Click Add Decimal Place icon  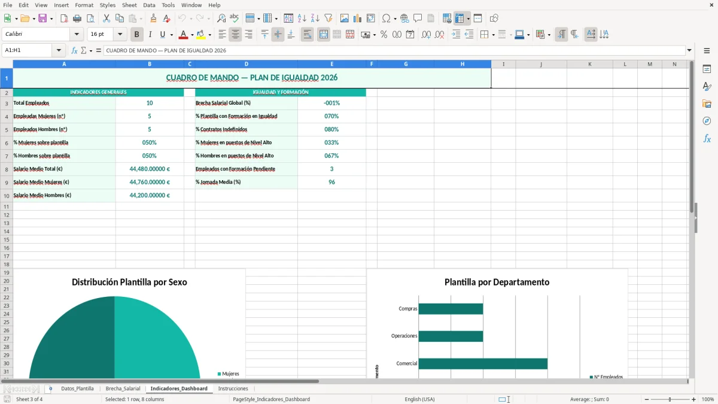(426, 35)
